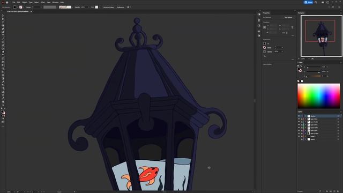Viewport: 343px width, 193px height.
Task: Click the Share button
Action: 309,2
